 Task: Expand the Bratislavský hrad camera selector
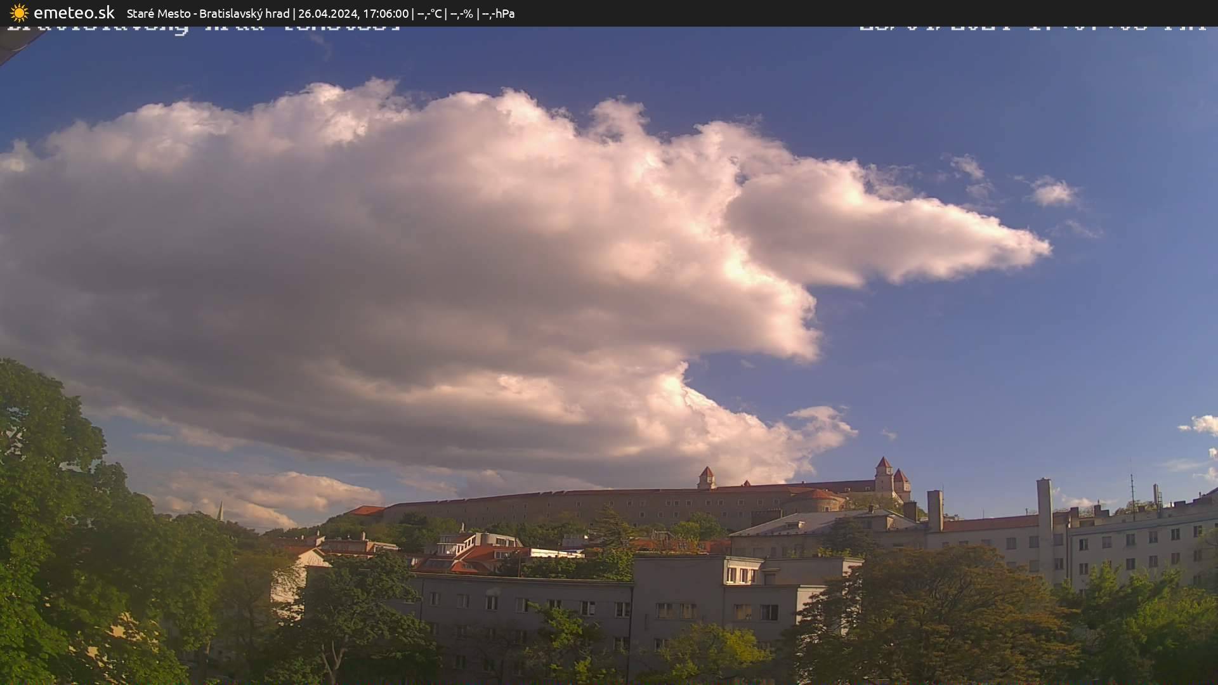click(x=244, y=13)
